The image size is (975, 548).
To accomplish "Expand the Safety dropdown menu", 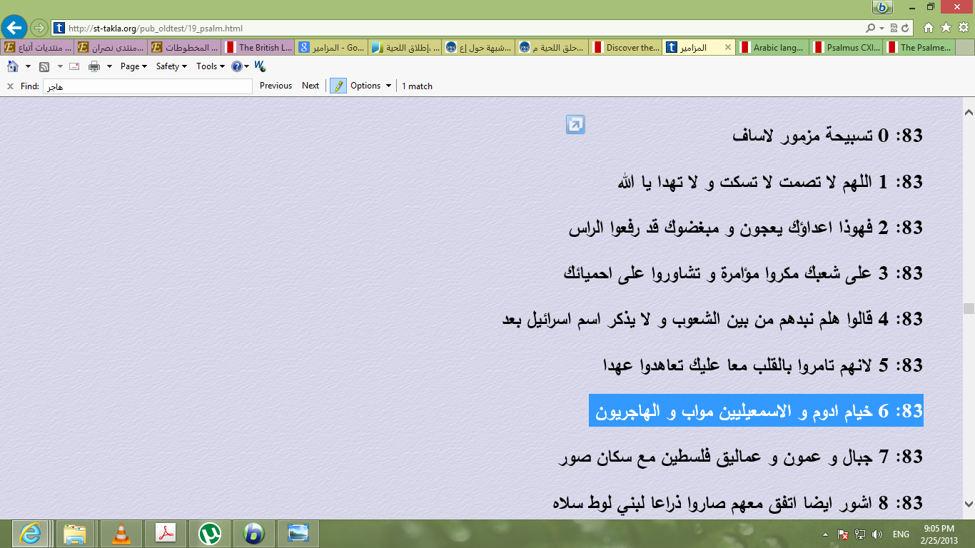I will (171, 66).
